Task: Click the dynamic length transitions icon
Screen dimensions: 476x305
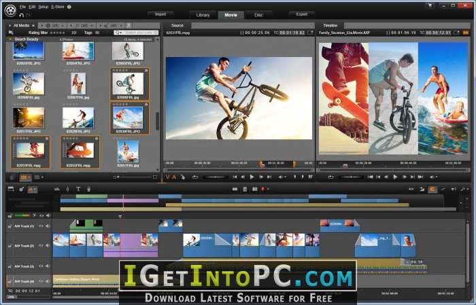Action: 422,189
